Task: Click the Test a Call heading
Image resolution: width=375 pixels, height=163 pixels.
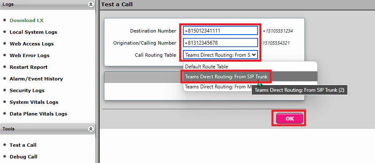Action: (x=117, y=4)
